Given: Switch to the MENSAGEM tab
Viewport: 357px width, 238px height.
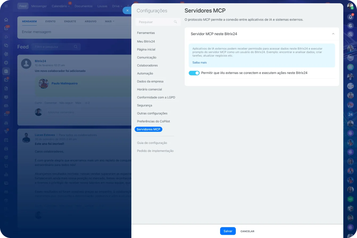Looking at the screenshot, I should (x=29, y=21).
